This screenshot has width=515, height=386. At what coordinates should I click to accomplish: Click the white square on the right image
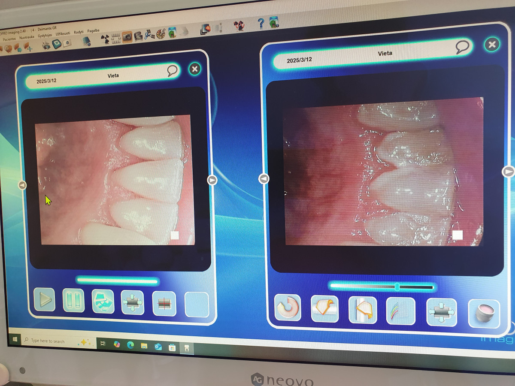[x=457, y=235]
